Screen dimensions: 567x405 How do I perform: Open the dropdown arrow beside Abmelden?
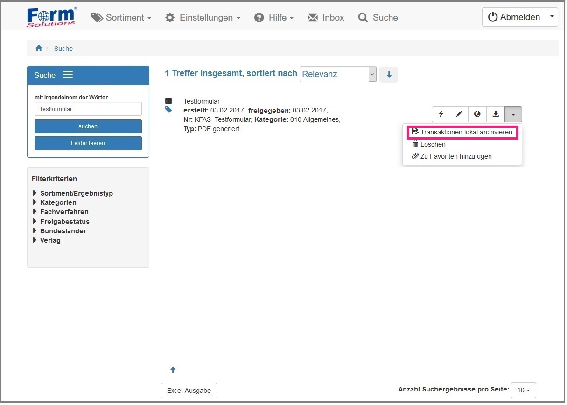pyautogui.click(x=552, y=17)
